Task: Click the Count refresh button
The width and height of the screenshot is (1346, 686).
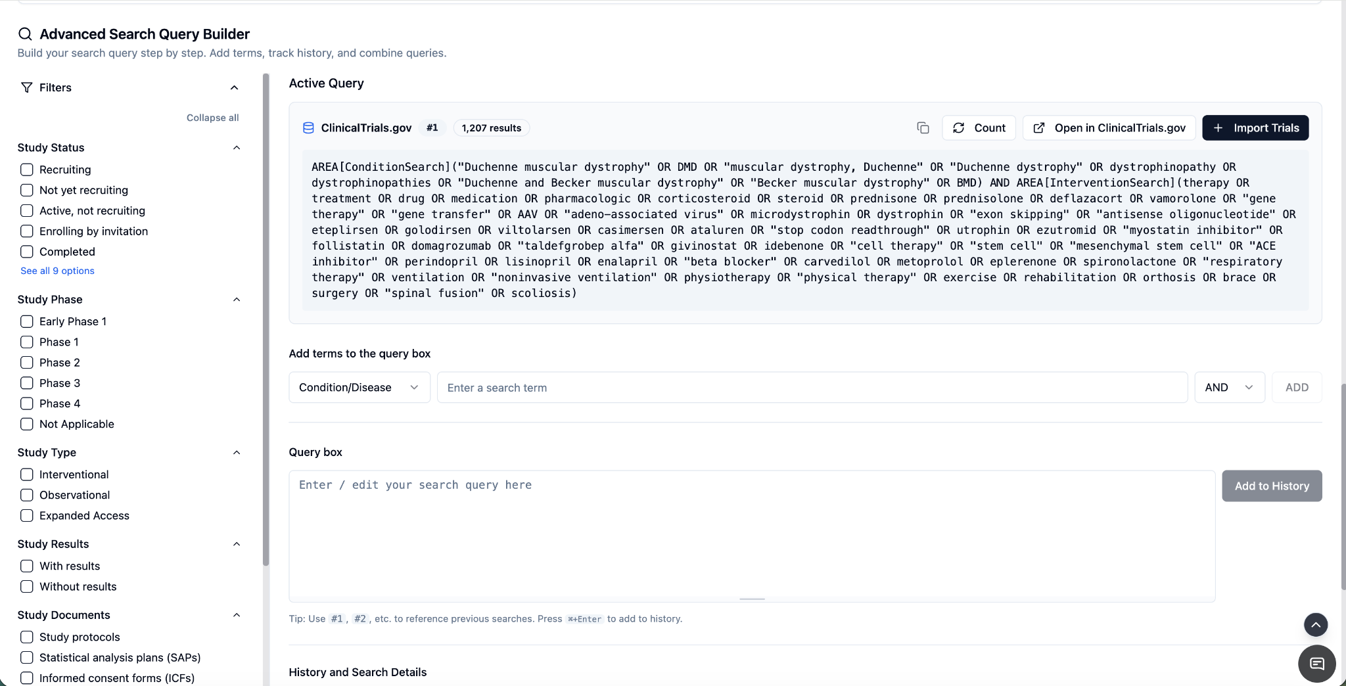Action: (979, 128)
